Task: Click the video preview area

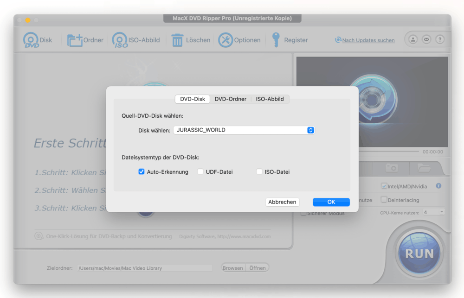Action: (372, 101)
